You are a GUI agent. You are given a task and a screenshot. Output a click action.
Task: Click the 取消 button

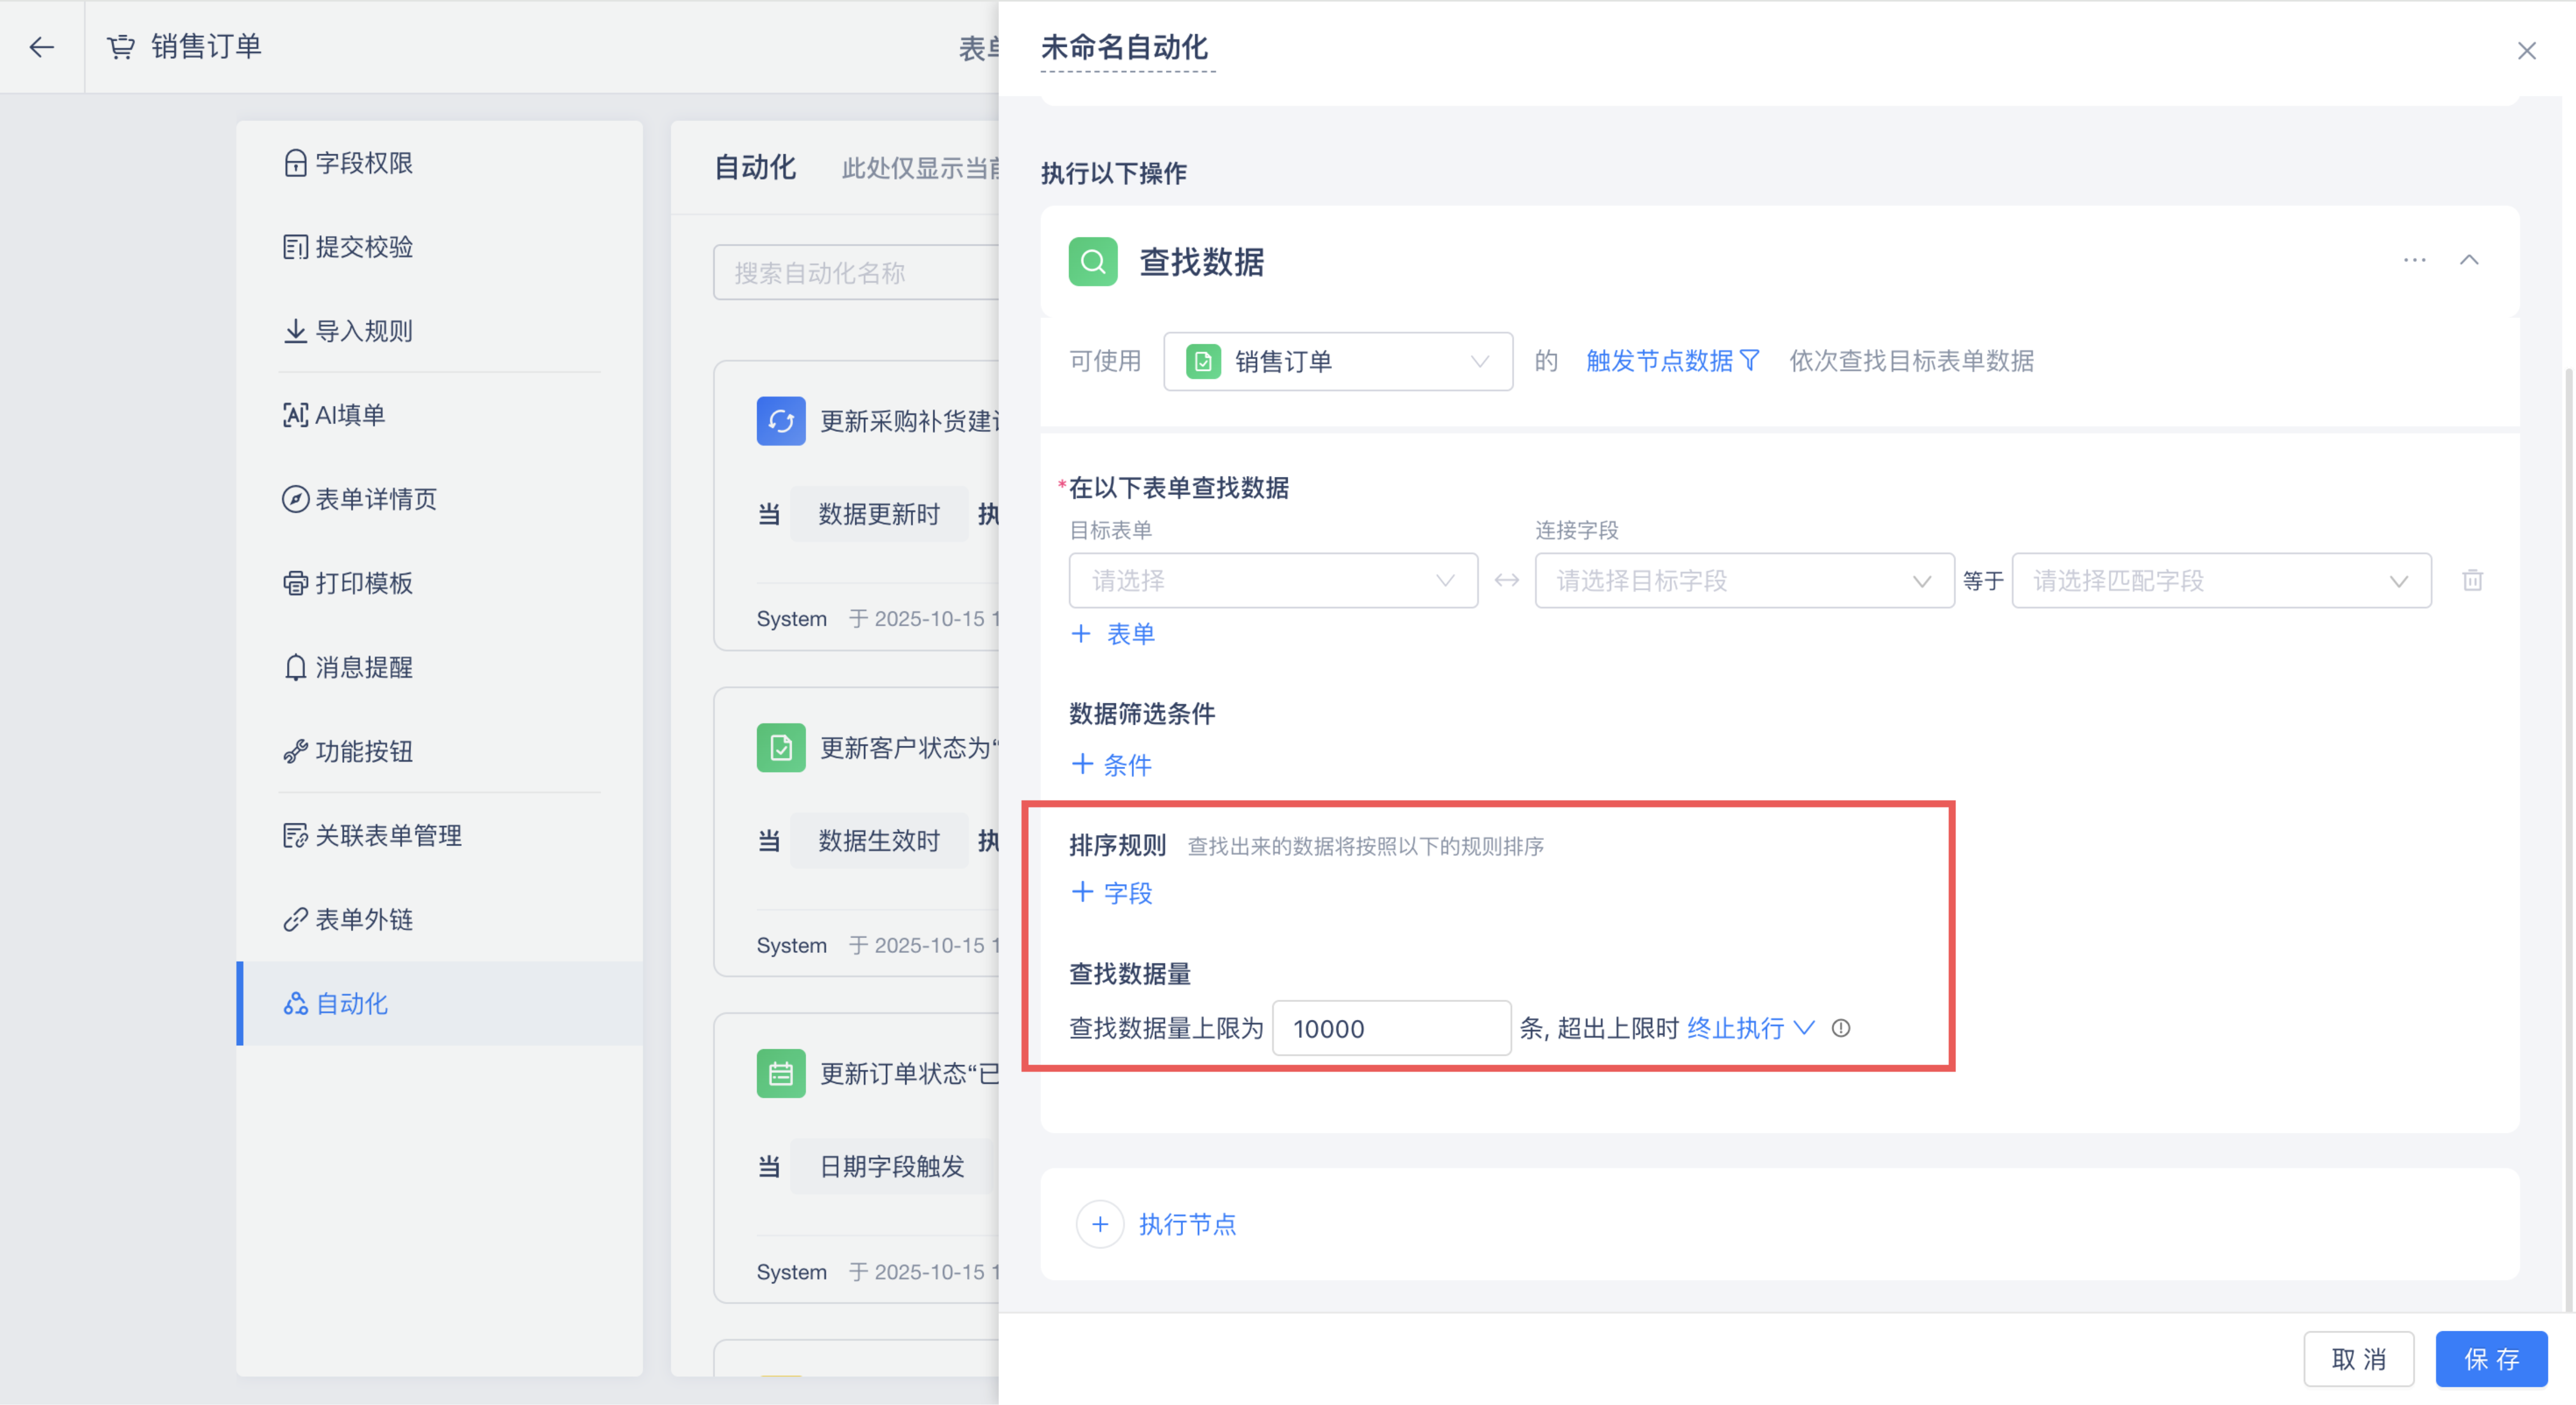[x=2358, y=1359]
